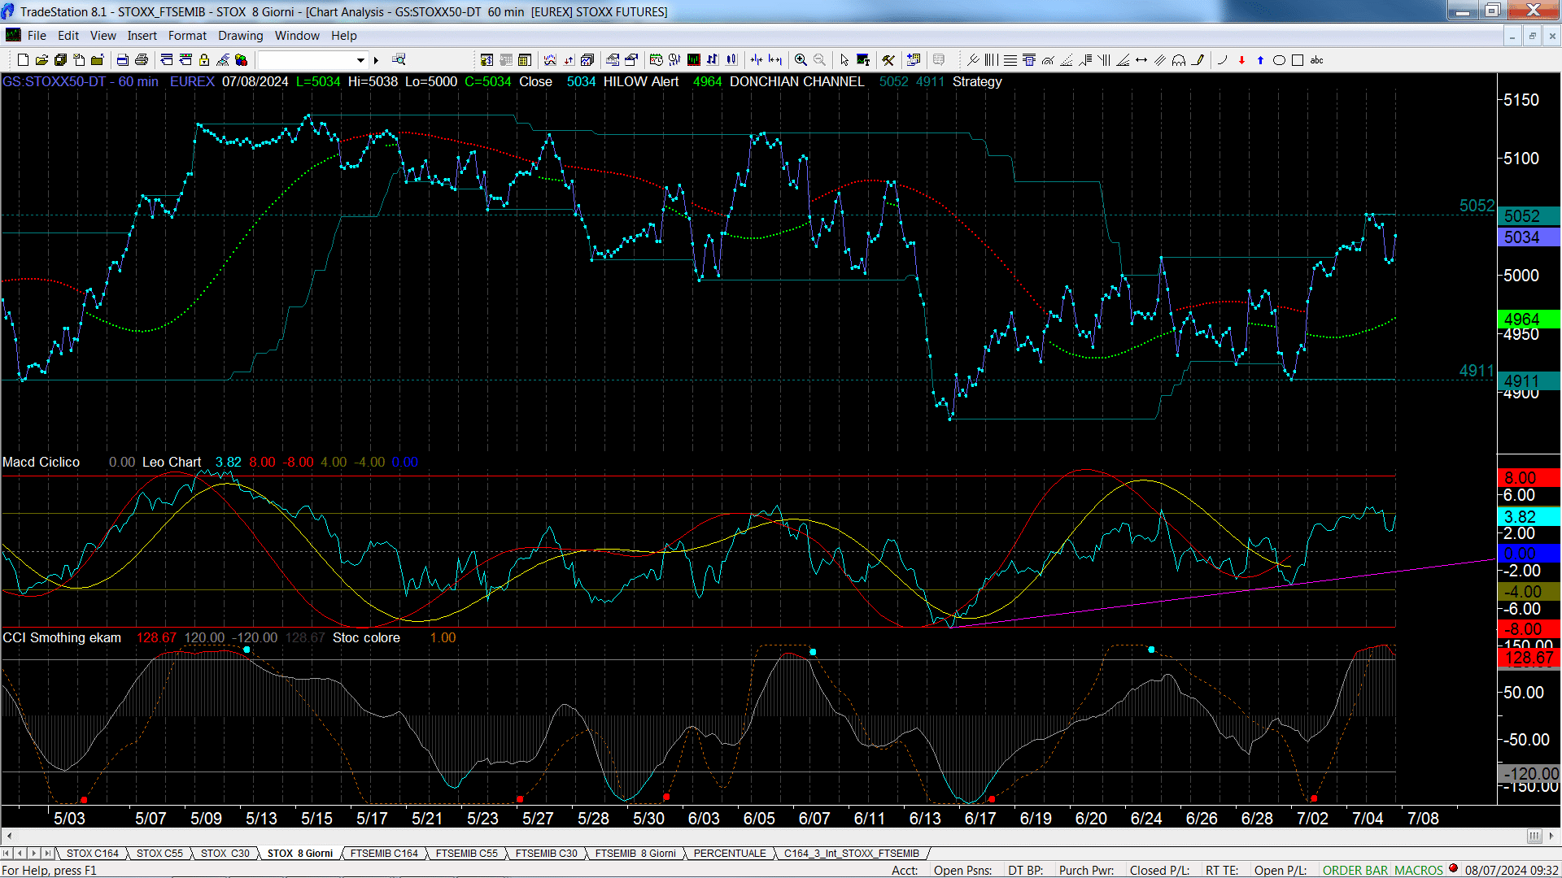Switch to the FTSEMIB C164 tab
The image size is (1562, 878).
[384, 853]
